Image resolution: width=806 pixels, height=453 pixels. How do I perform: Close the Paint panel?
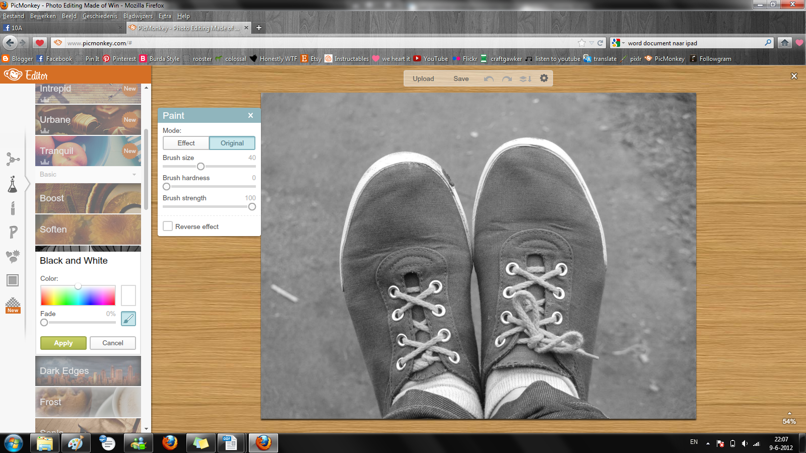click(x=250, y=115)
